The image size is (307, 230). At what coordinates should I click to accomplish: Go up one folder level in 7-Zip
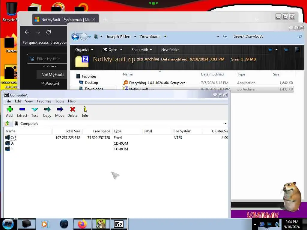click(7, 123)
